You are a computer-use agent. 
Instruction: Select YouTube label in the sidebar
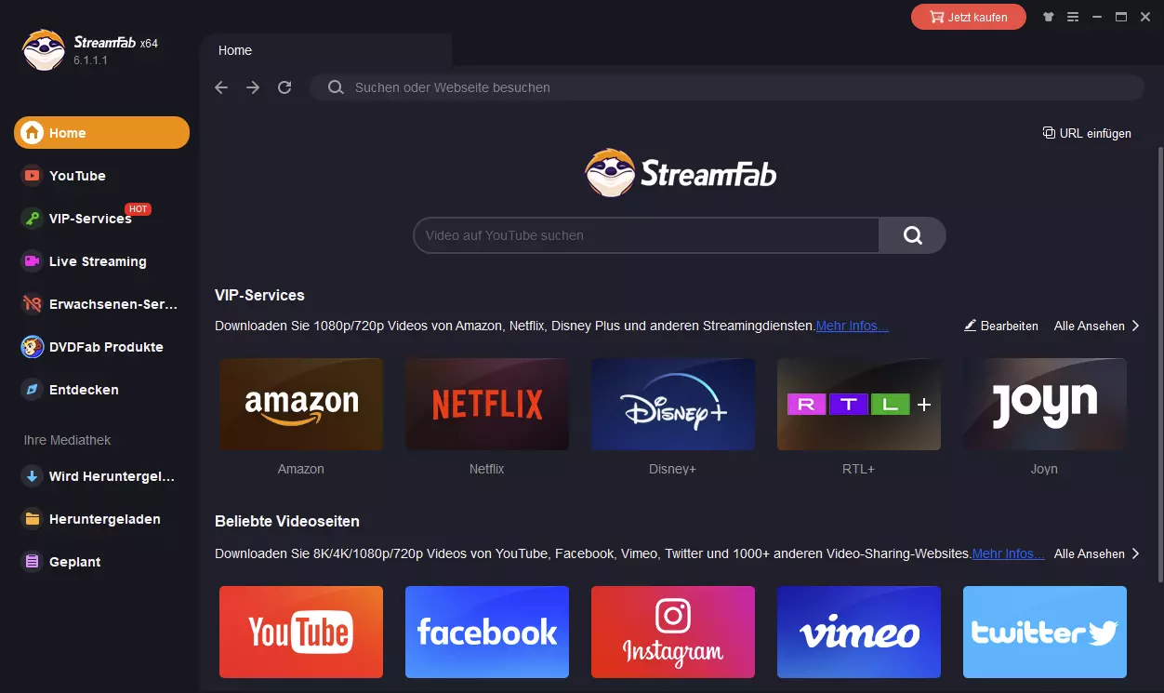click(x=77, y=176)
